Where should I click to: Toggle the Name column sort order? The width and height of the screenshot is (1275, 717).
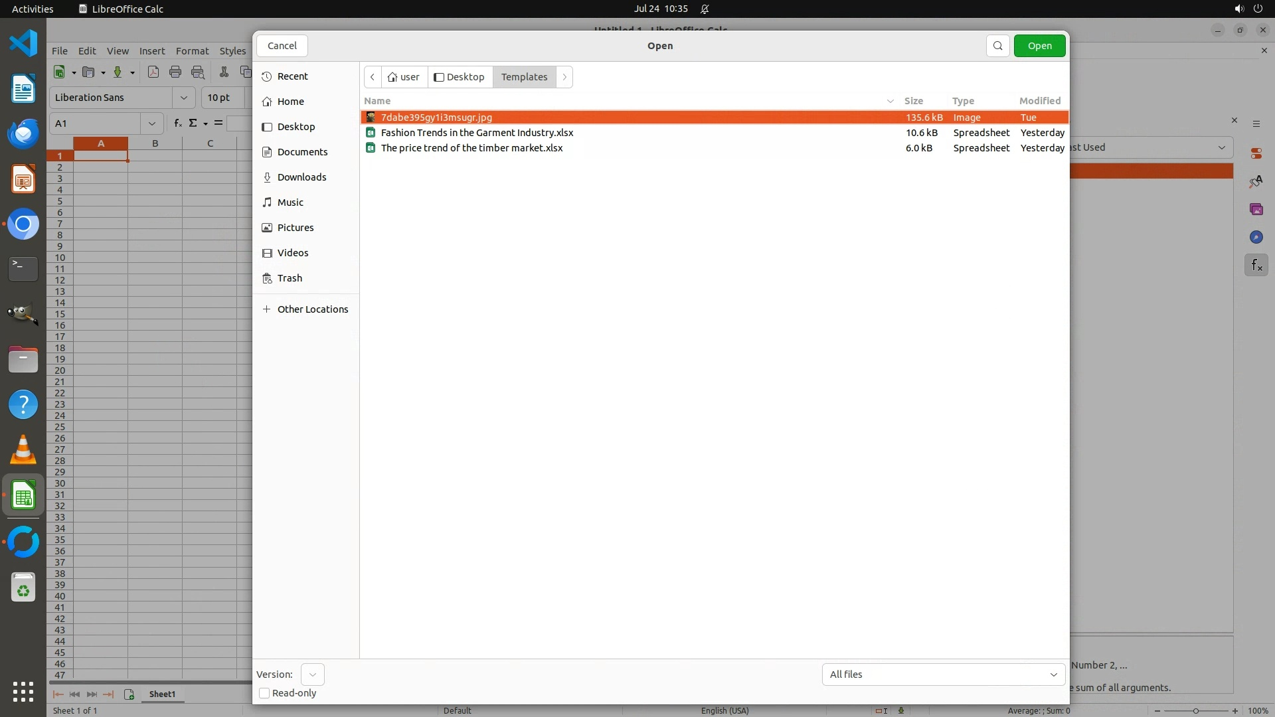click(377, 101)
